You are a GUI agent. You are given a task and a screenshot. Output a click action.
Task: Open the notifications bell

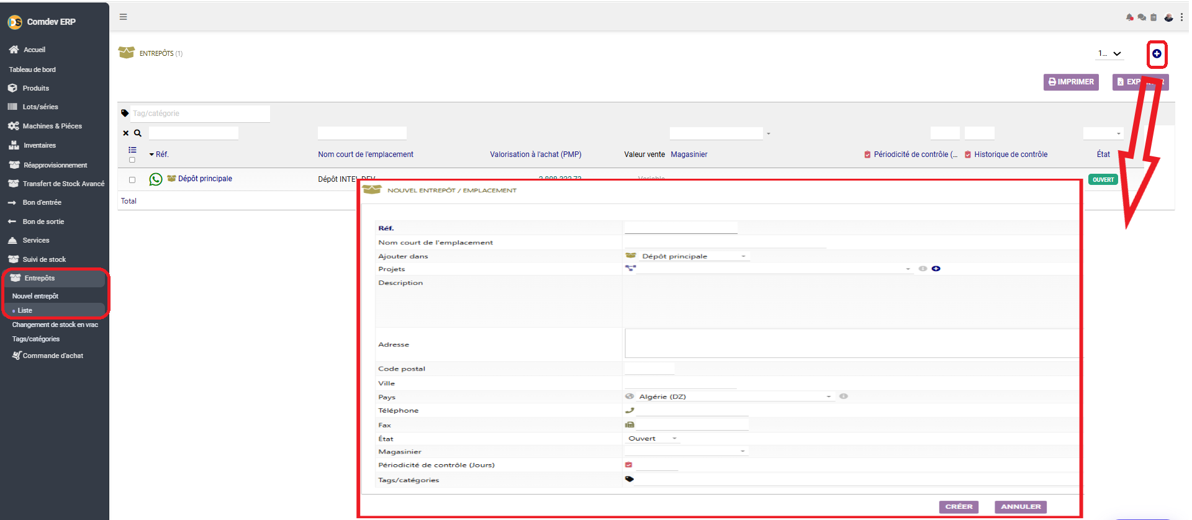(1129, 17)
